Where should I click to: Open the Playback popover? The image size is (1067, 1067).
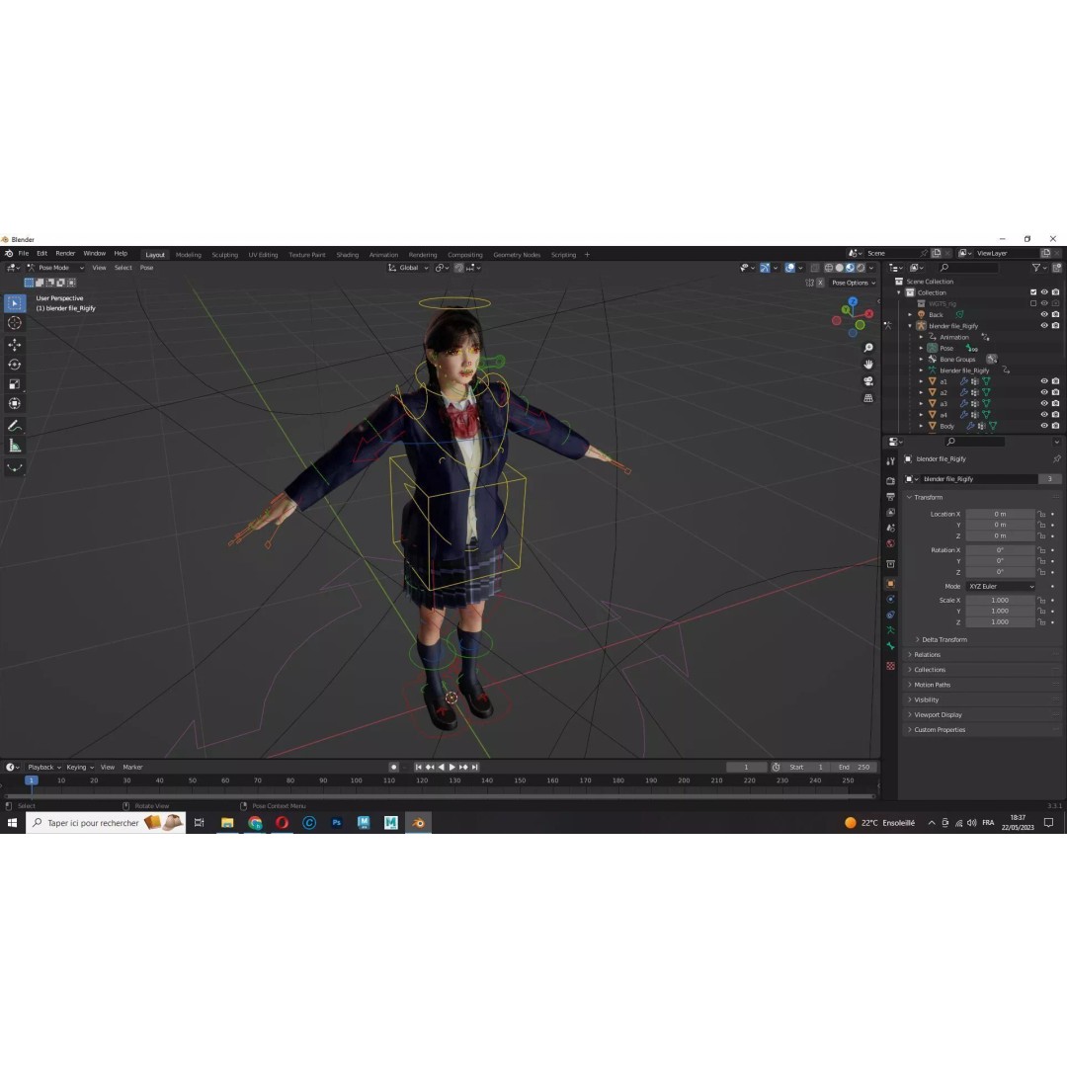[44, 768]
